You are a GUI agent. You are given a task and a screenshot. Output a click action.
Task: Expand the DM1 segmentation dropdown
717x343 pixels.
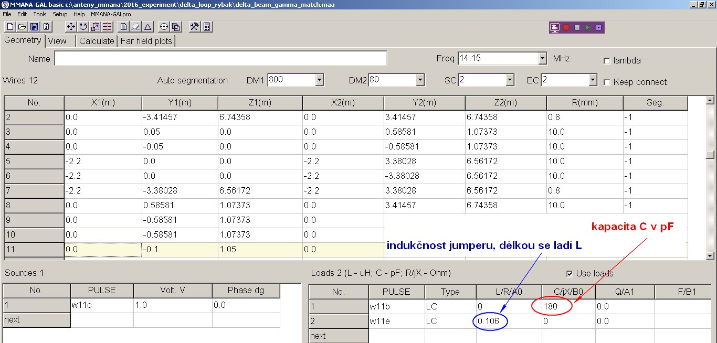(x=319, y=80)
